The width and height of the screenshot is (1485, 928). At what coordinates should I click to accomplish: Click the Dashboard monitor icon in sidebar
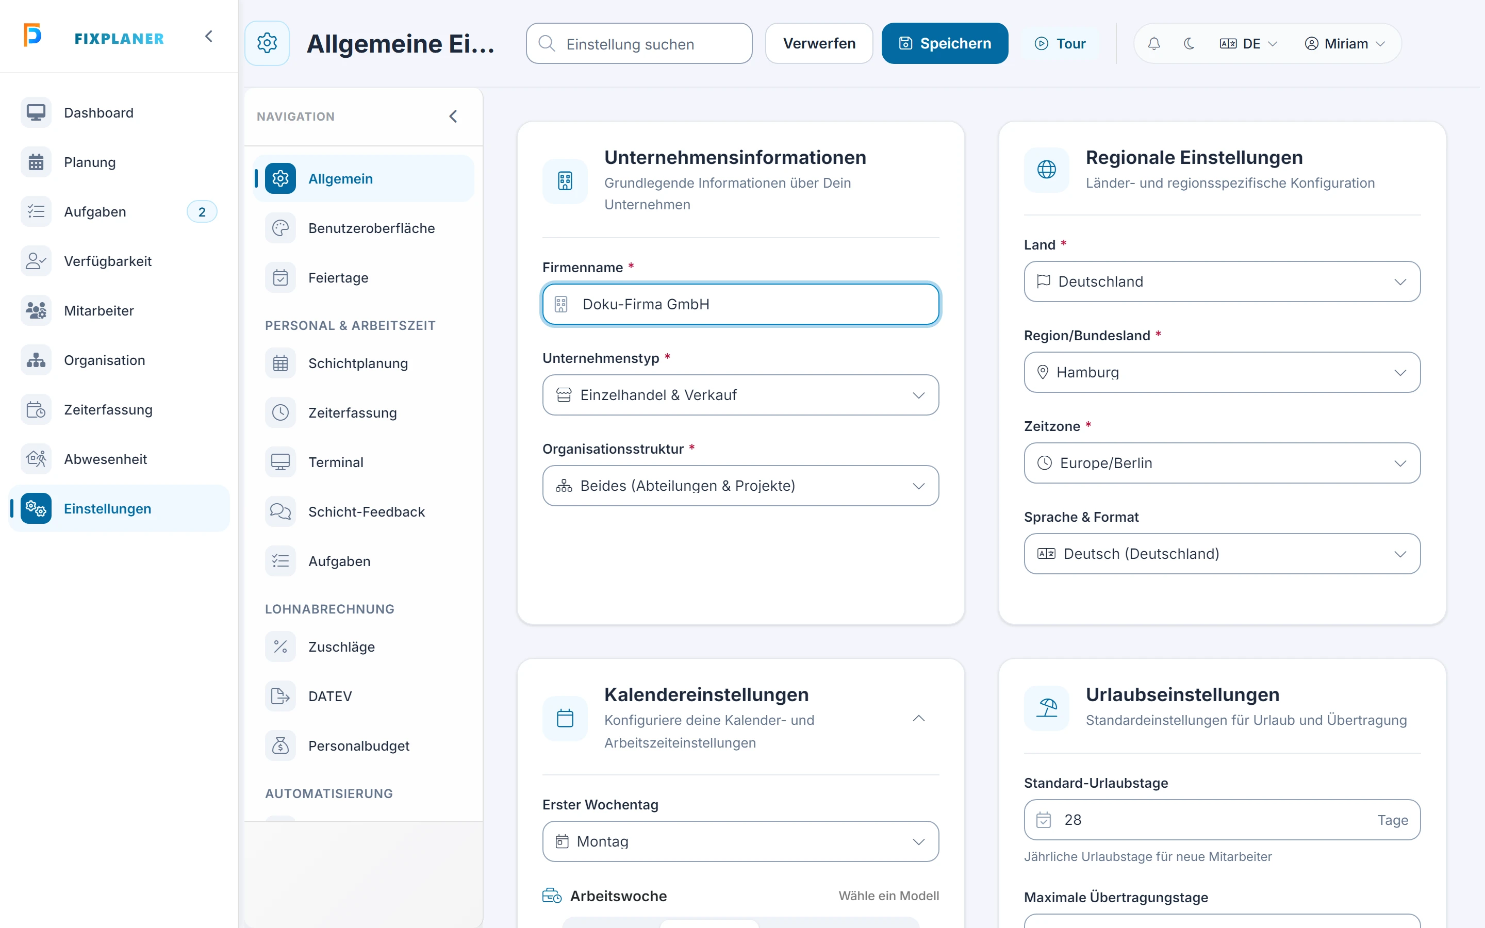pyautogui.click(x=36, y=112)
